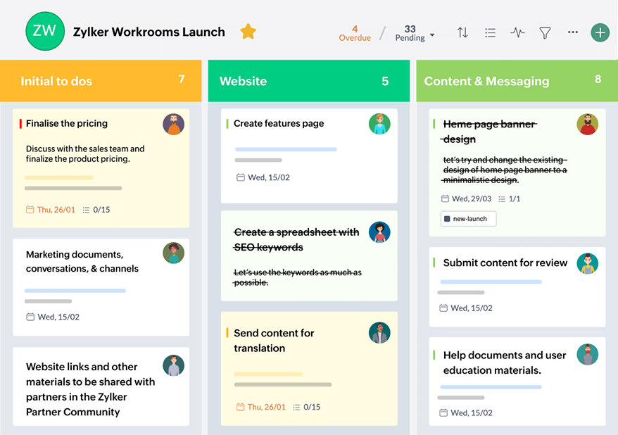The height and width of the screenshot is (435, 618).
Task: Click the Home page banner description text
Action: point(505,170)
